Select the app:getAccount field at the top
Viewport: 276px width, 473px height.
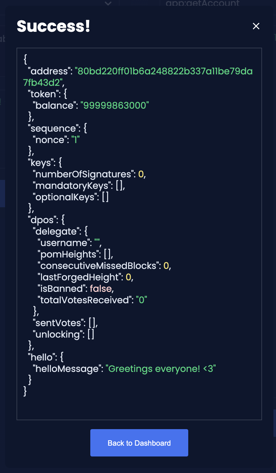click(x=203, y=3)
